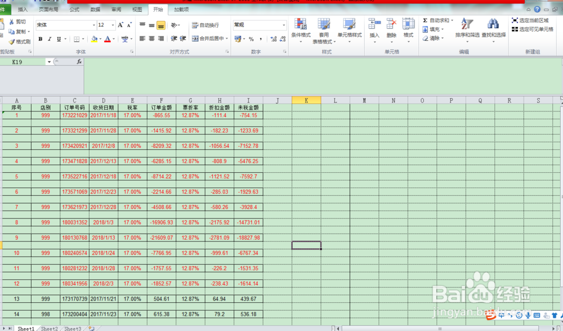Screen dimensions: 563x331
Task: Decrease indent in the alignment group
Action: pyautogui.click(x=174, y=38)
